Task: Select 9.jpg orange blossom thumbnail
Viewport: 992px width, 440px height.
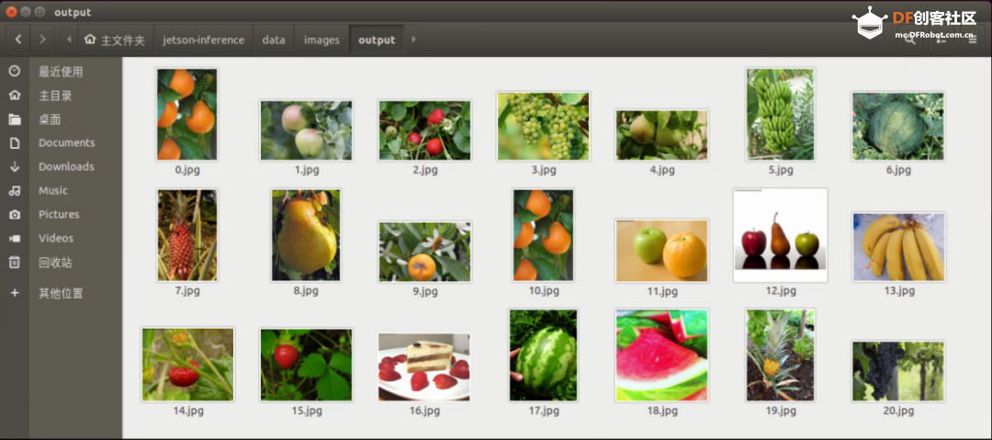Action: (424, 252)
